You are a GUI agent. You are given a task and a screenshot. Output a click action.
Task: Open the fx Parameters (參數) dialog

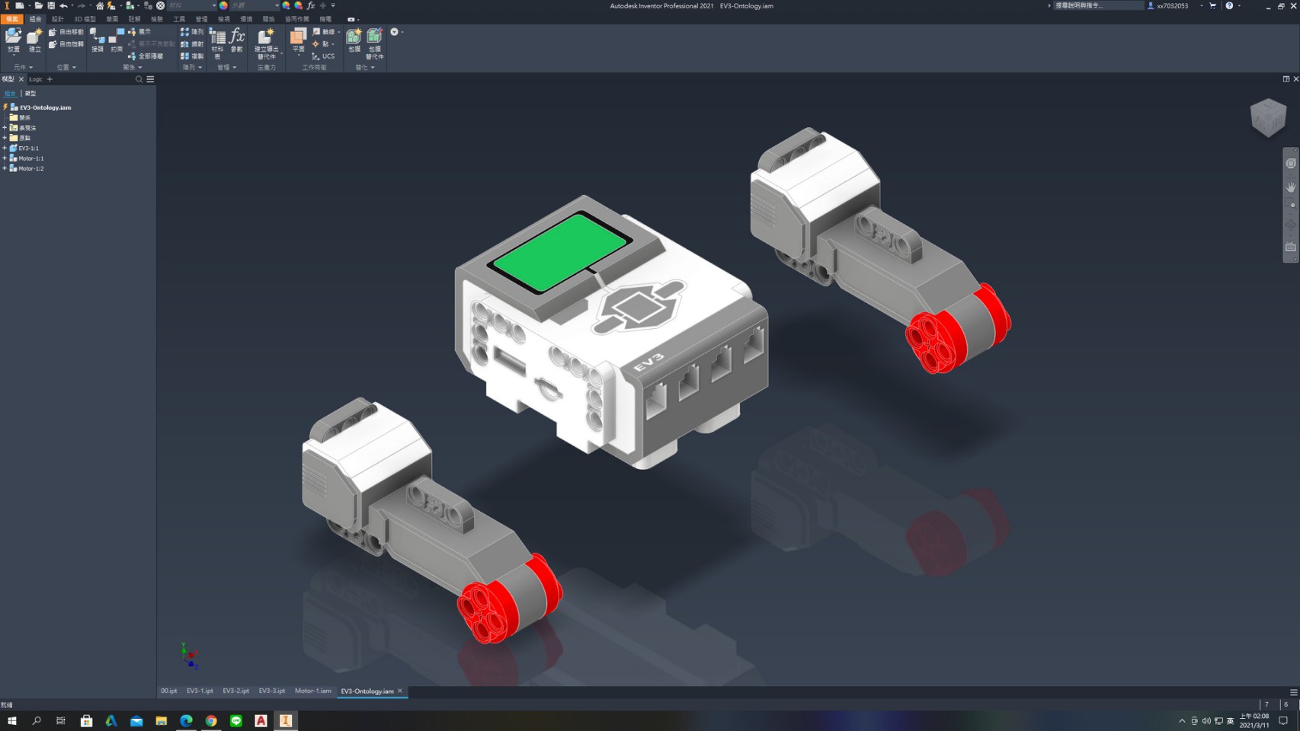(237, 40)
